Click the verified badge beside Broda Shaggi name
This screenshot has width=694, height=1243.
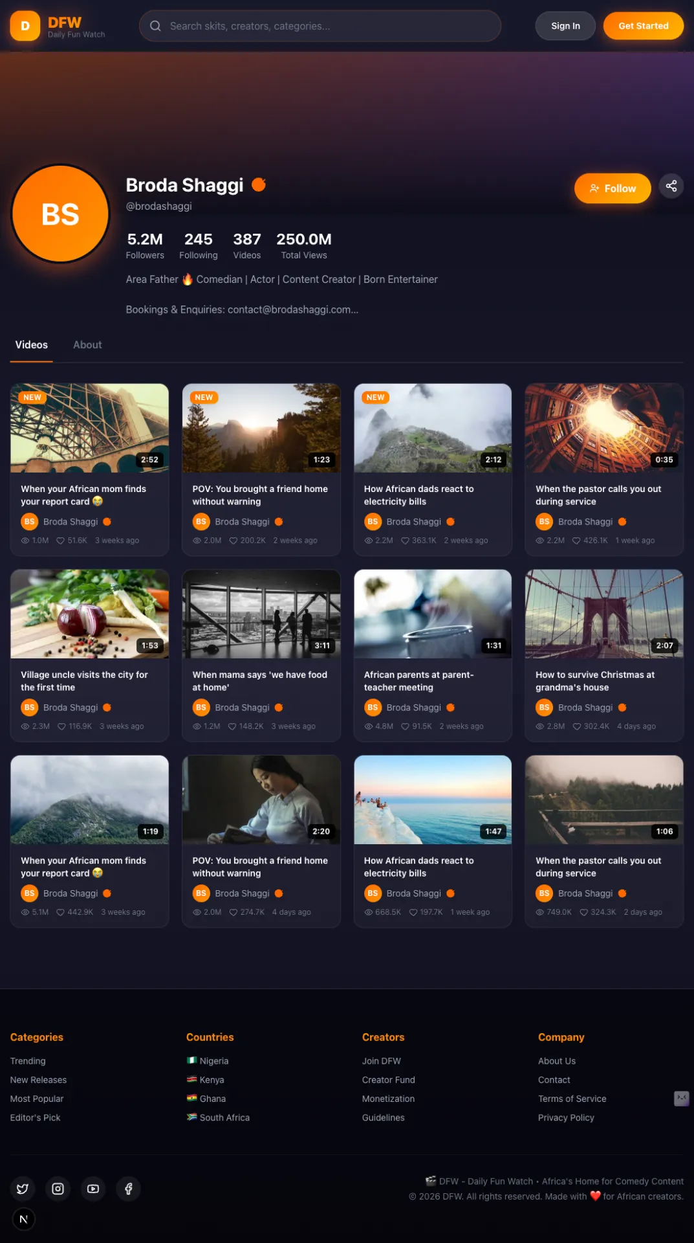point(259,185)
